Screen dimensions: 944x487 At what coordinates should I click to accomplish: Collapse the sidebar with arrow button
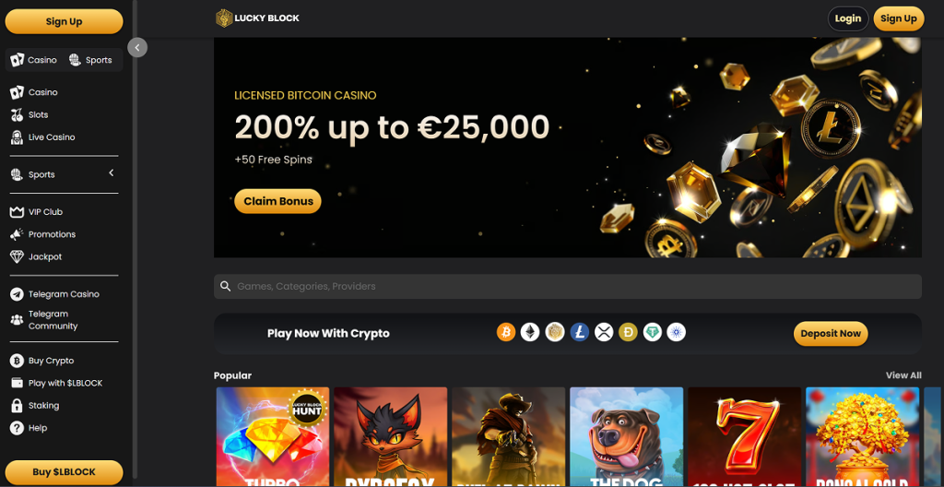137,48
